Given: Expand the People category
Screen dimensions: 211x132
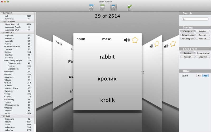Looking at the screenshot, I should (x=4, y=74).
